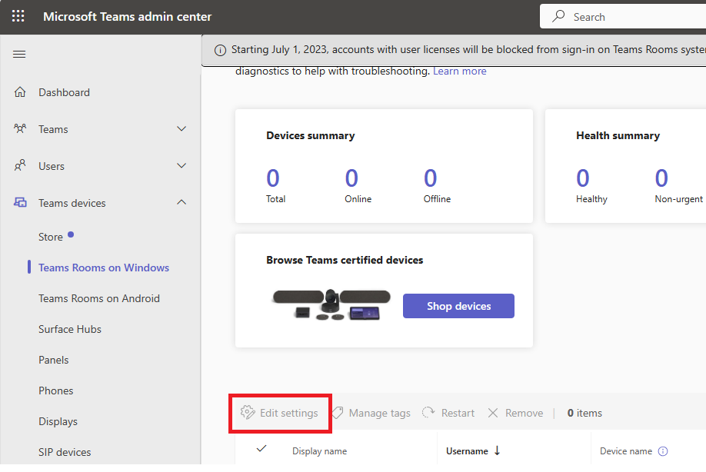Expand the Users navigation section
706x472 pixels.
(181, 165)
